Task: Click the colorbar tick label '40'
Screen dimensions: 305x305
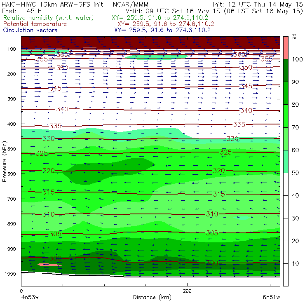Action: pyautogui.click(x=295, y=196)
